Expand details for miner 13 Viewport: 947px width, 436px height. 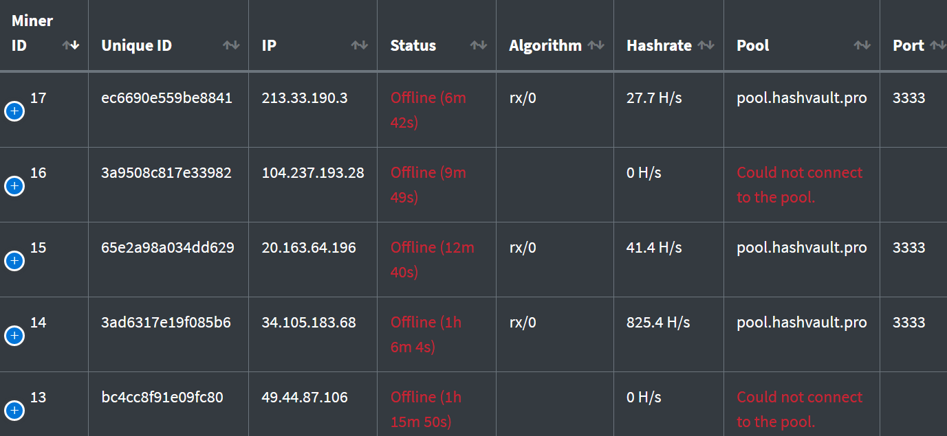(14, 411)
